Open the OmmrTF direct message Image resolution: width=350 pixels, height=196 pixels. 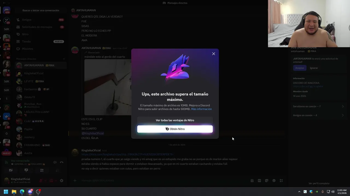pos(41,97)
